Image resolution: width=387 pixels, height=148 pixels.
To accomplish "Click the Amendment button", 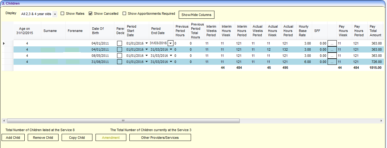I will tap(111, 138).
